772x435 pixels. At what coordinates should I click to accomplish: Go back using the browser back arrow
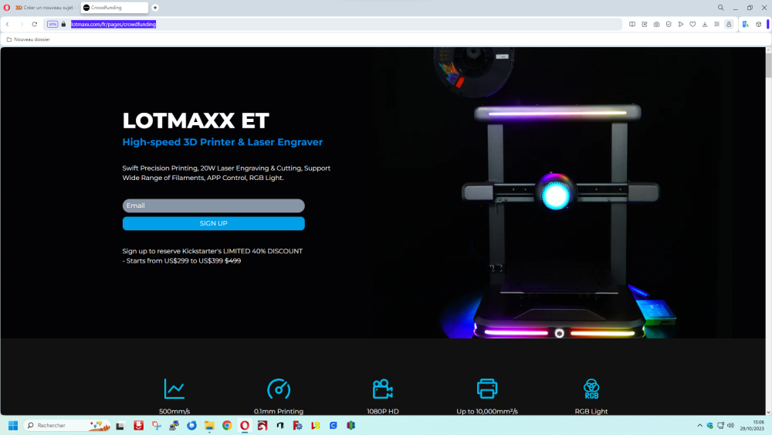pyautogui.click(x=8, y=24)
